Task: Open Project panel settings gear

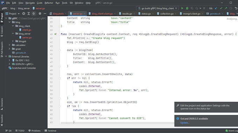Action: pyautogui.click(x=40, y=14)
